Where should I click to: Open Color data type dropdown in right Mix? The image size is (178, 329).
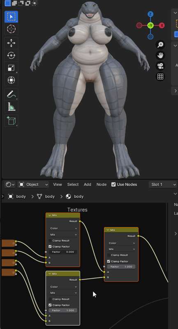pos(122,243)
